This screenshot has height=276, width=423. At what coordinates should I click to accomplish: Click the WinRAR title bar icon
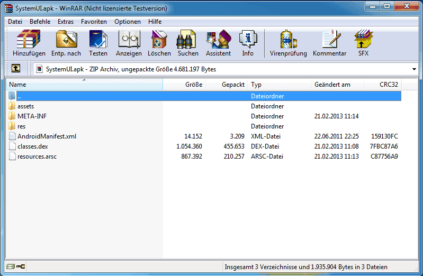(x=8, y=8)
